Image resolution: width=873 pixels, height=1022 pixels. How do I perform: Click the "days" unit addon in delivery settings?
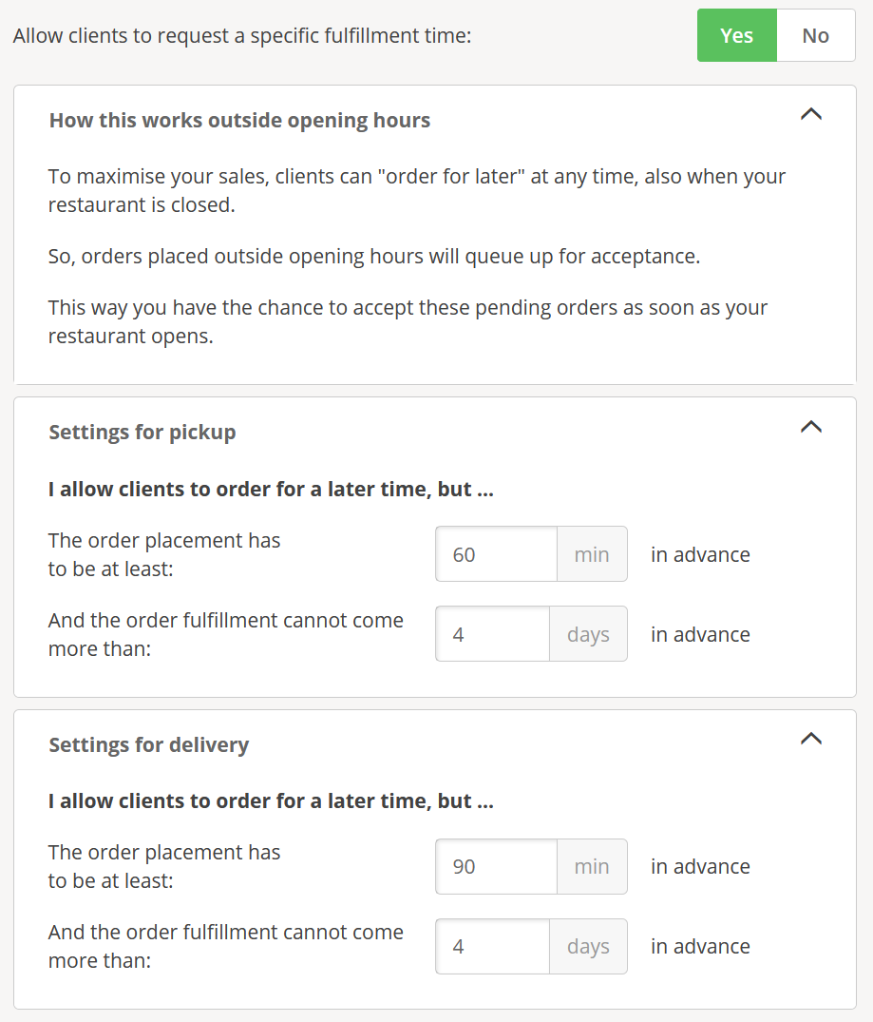pos(588,946)
